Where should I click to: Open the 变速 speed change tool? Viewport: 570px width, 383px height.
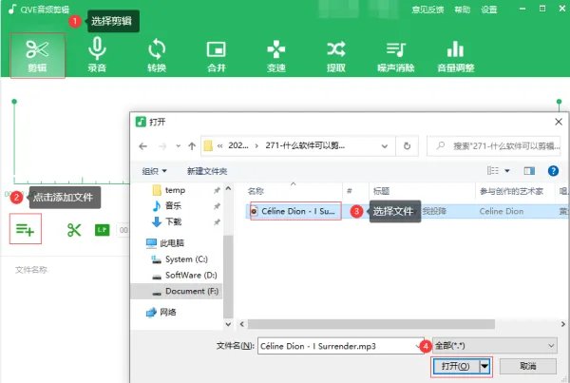(276, 55)
